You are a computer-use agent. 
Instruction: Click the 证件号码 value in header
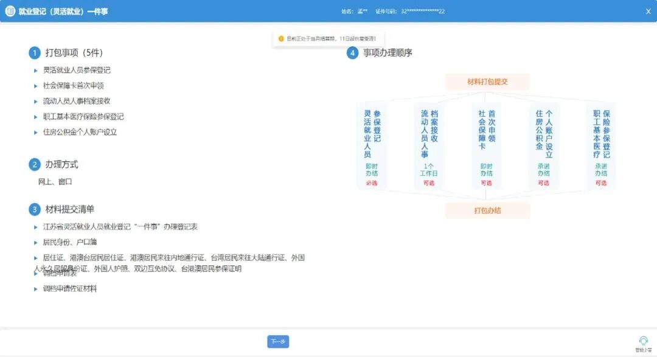click(423, 12)
